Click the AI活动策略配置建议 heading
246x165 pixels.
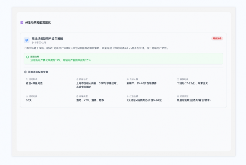[38, 22]
